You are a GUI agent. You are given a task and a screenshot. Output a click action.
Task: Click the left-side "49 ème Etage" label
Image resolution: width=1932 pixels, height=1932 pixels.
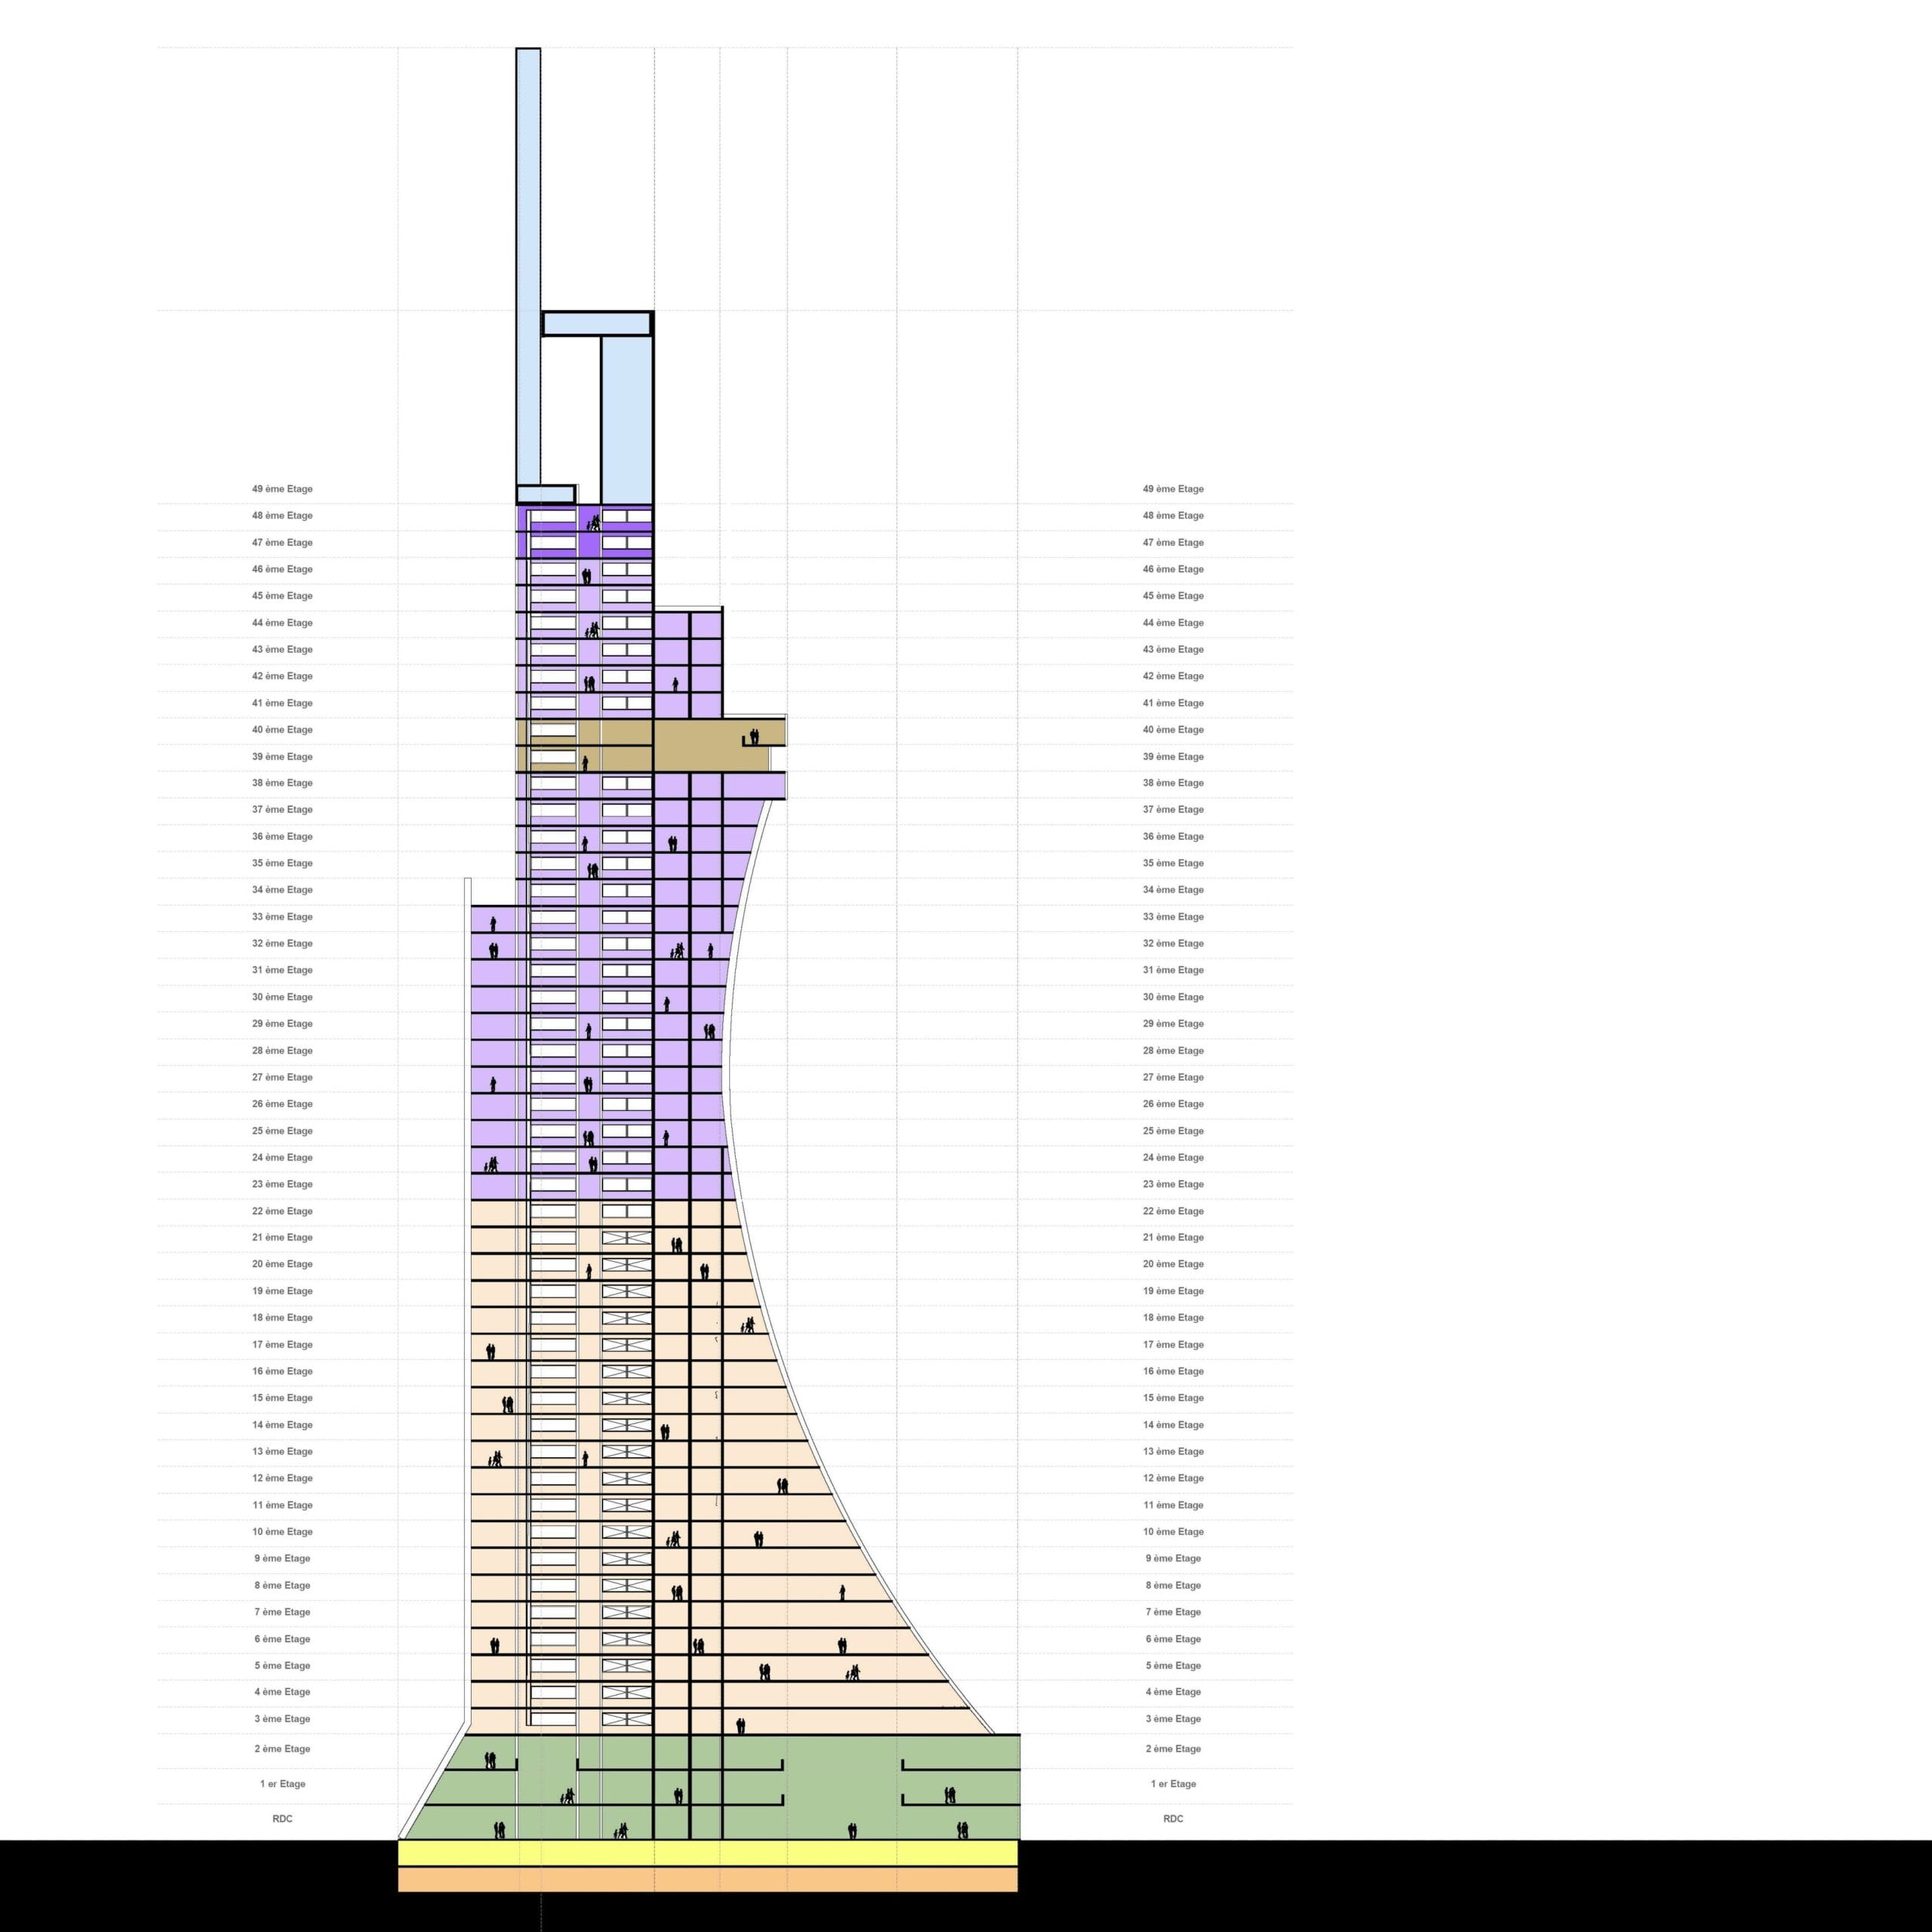point(282,489)
